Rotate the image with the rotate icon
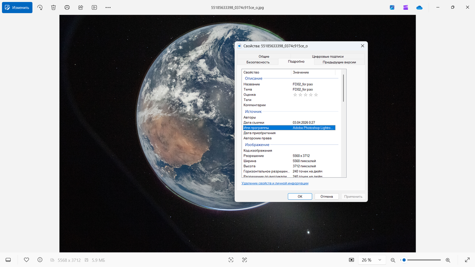The image size is (475, 267). coord(40,8)
